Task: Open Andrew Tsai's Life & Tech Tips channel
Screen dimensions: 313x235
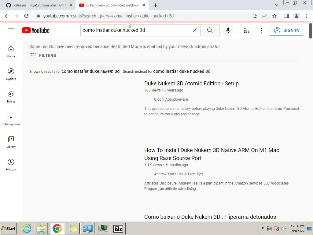Action: click(179, 174)
